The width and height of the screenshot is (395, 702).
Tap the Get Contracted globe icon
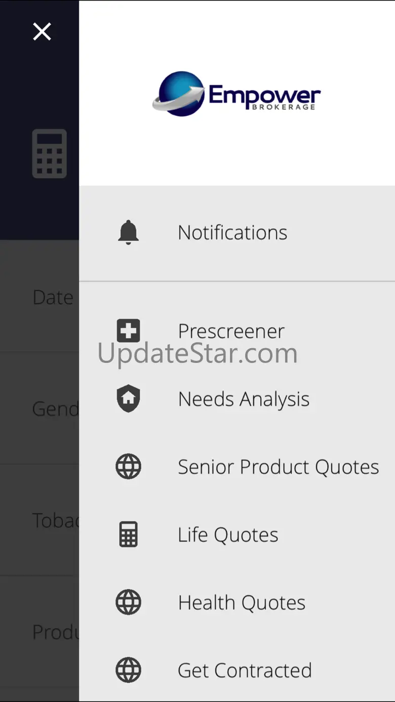128,670
